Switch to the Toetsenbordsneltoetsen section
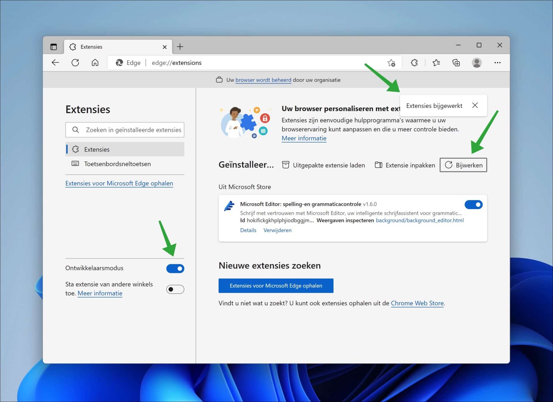 click(117, 164)
